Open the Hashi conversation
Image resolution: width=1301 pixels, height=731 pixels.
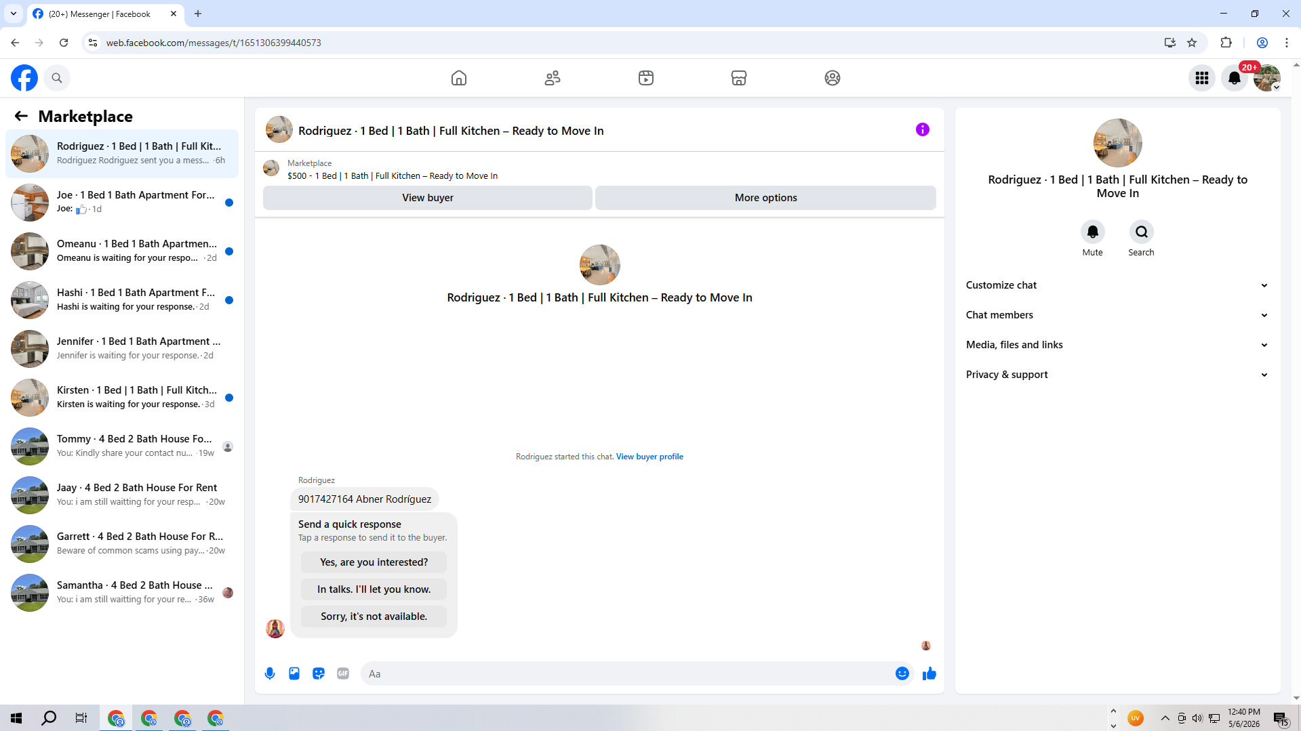pyautogui.click(x=122, y=300)
